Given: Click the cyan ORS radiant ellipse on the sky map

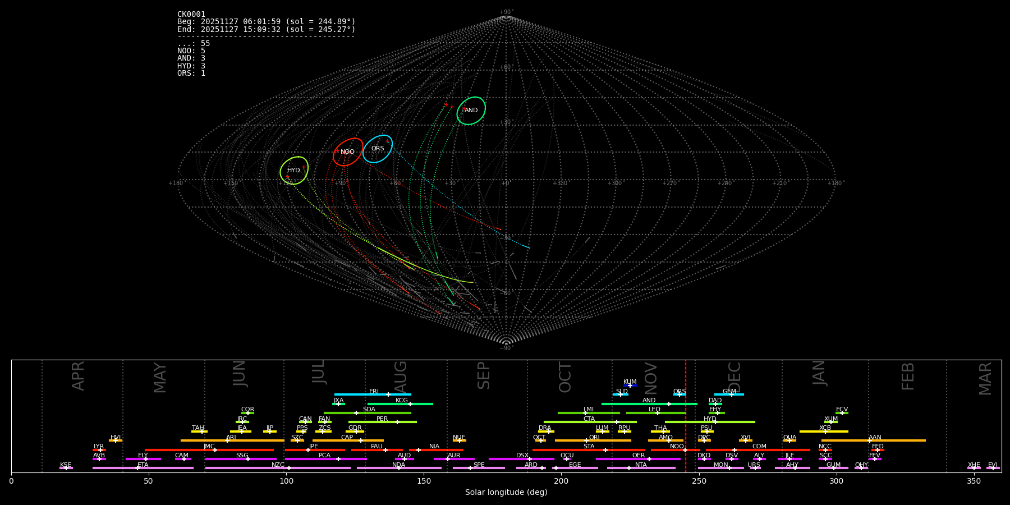Looking at the screenshot, I should [378, 149].
